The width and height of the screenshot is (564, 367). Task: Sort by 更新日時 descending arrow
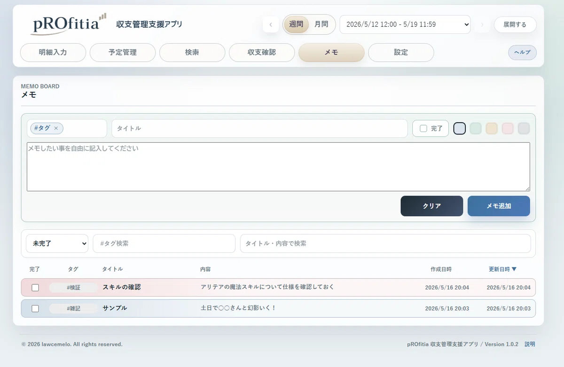pos(514,269)
